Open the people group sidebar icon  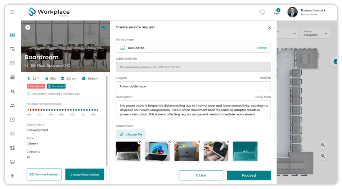point(13,105)
